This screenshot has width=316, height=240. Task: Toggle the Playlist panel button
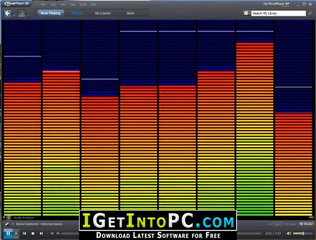tap(306, 224)
